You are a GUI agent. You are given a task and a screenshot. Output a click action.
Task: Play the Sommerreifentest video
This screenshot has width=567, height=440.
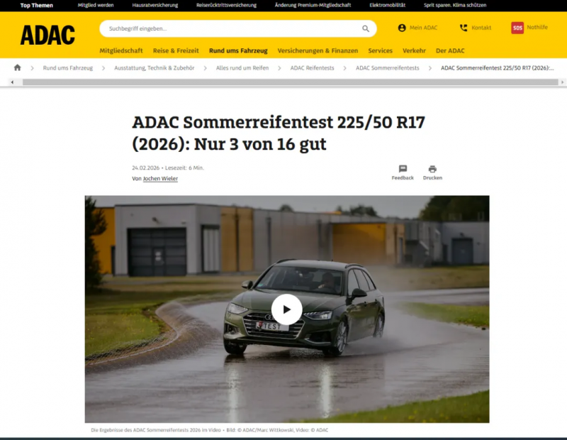(287, 309)
